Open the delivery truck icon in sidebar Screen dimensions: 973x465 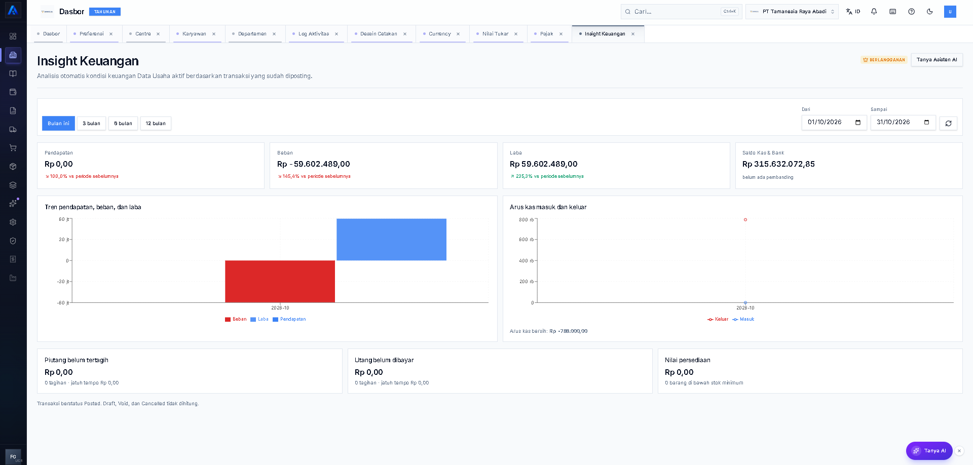tap(13, 129)
